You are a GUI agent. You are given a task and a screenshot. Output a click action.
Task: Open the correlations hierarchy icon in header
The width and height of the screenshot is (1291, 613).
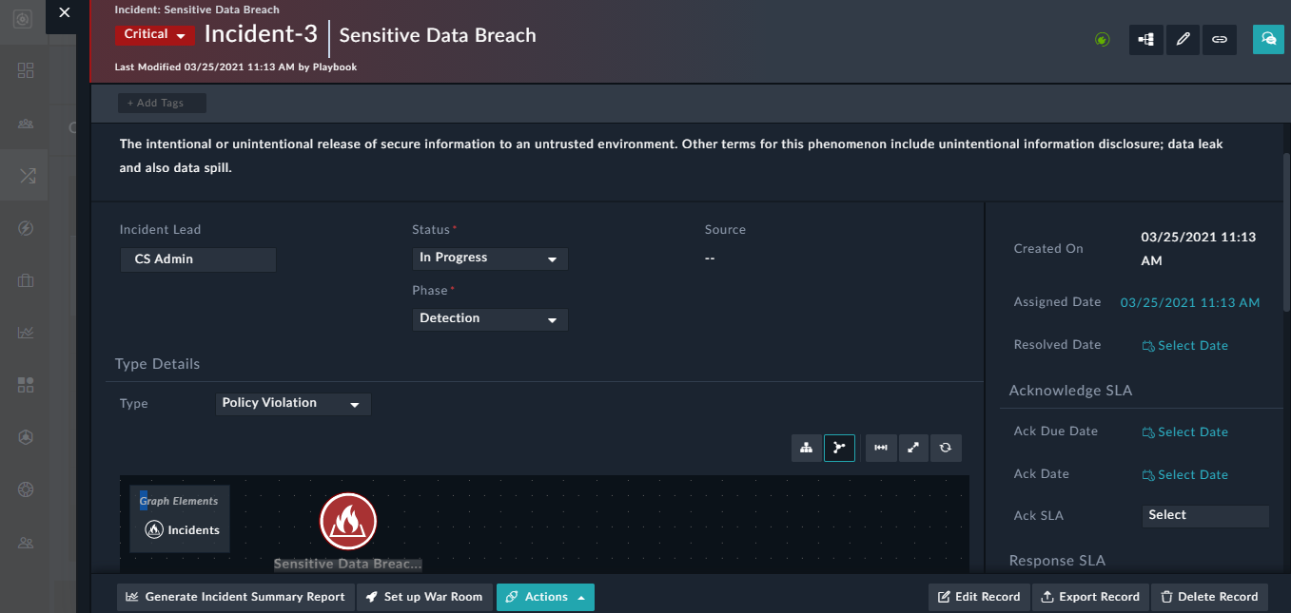pyautogui.click(x=1145, y=39)
